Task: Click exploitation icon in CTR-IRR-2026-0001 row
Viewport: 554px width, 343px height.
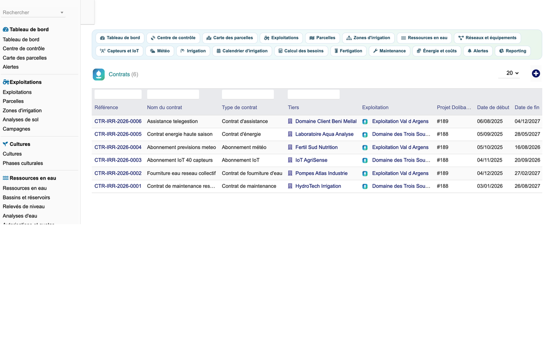Action: tap(365, 187)
